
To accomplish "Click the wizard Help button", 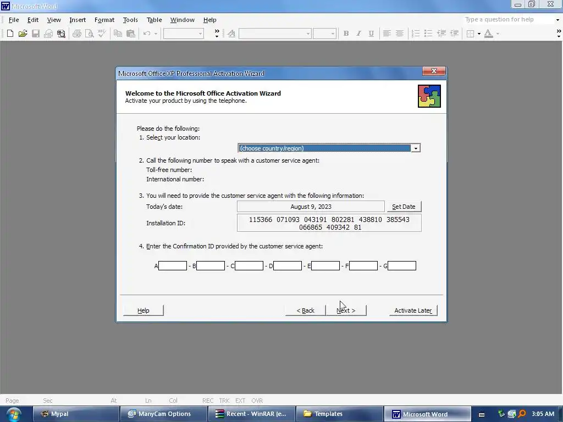I will [x=143, y=310].
